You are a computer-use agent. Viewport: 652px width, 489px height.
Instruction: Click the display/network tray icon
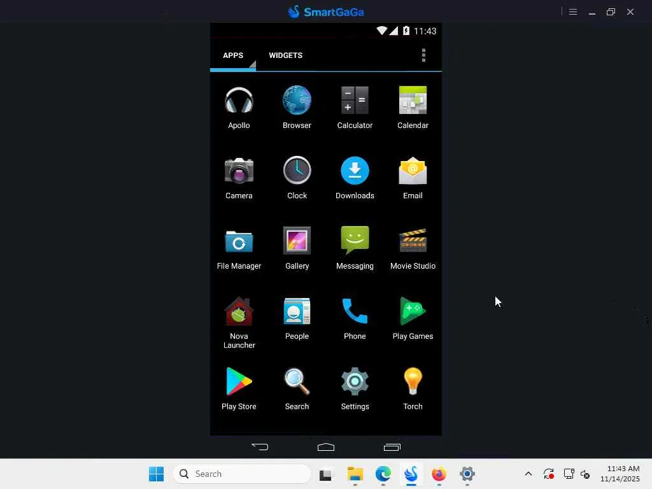(x=569, y=474)
